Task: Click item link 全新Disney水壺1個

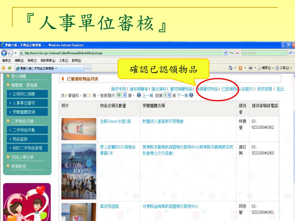Action: coord(115,121)
